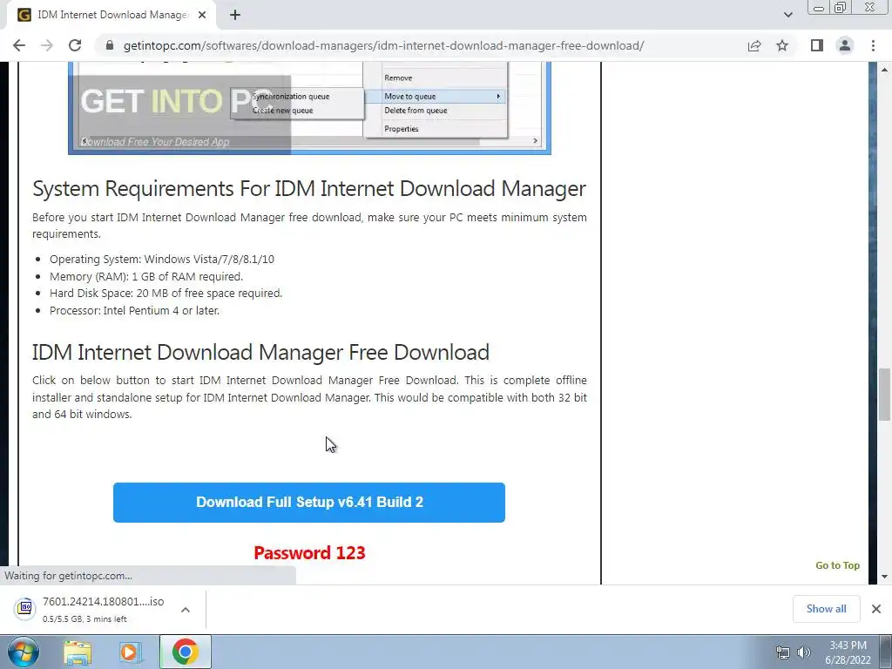
Task: Open the Windows Start menu orb
Action: click(23, 652)
